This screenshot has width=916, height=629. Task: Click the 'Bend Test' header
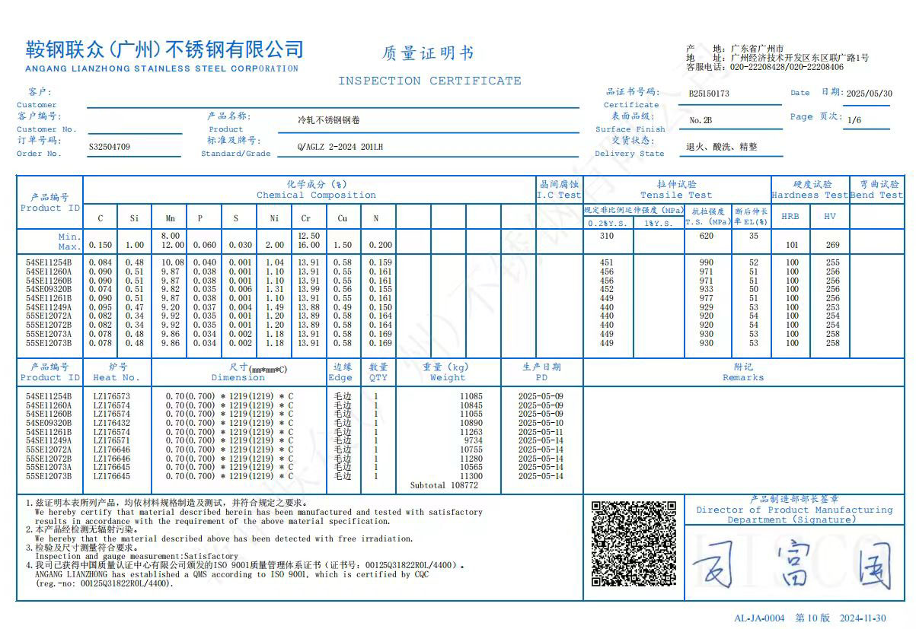coord(876,195)
